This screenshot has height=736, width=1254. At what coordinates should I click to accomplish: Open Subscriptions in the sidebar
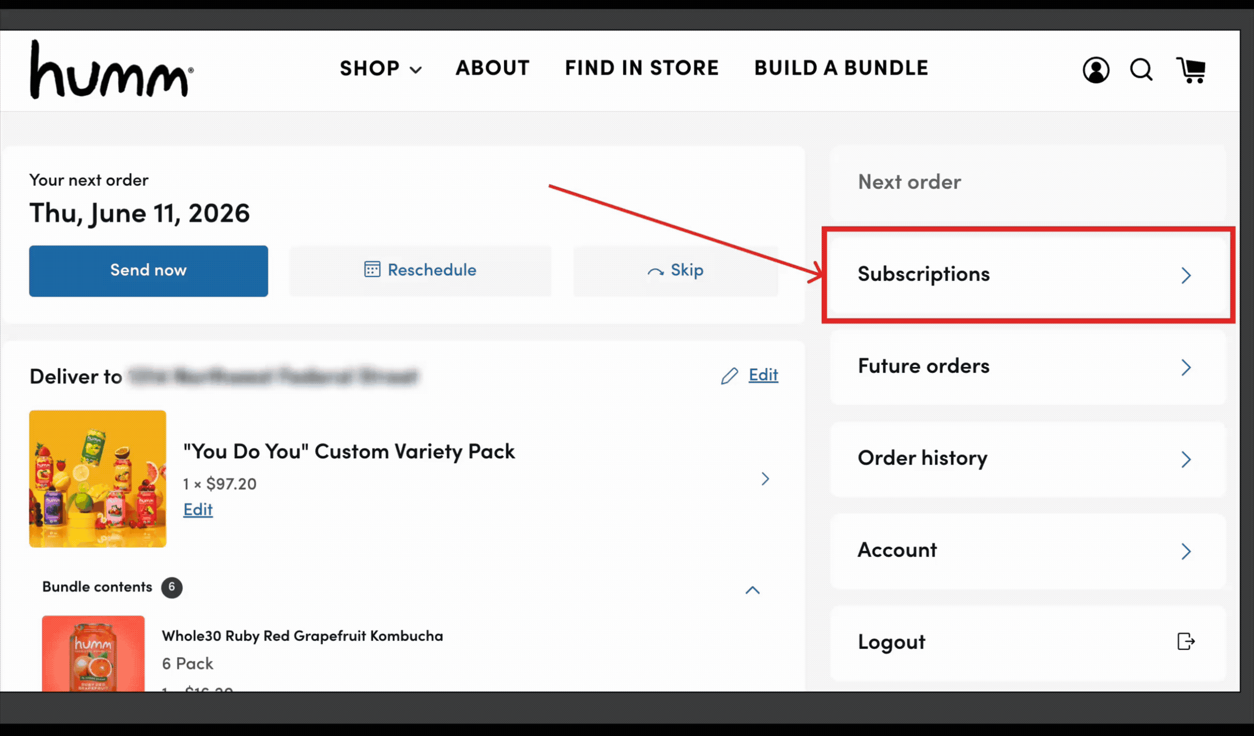(x=1028, y=274)
